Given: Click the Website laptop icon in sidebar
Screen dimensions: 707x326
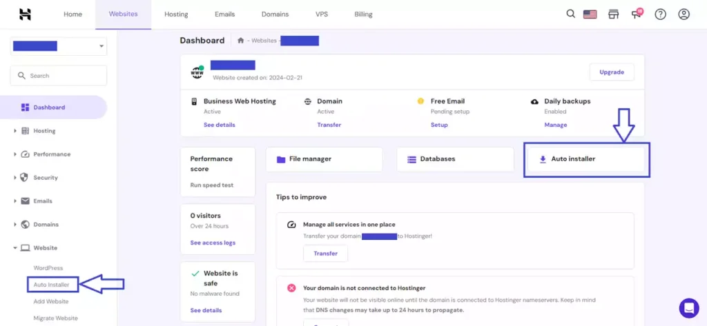Looking at the screenshot, I should coord(25,247).
